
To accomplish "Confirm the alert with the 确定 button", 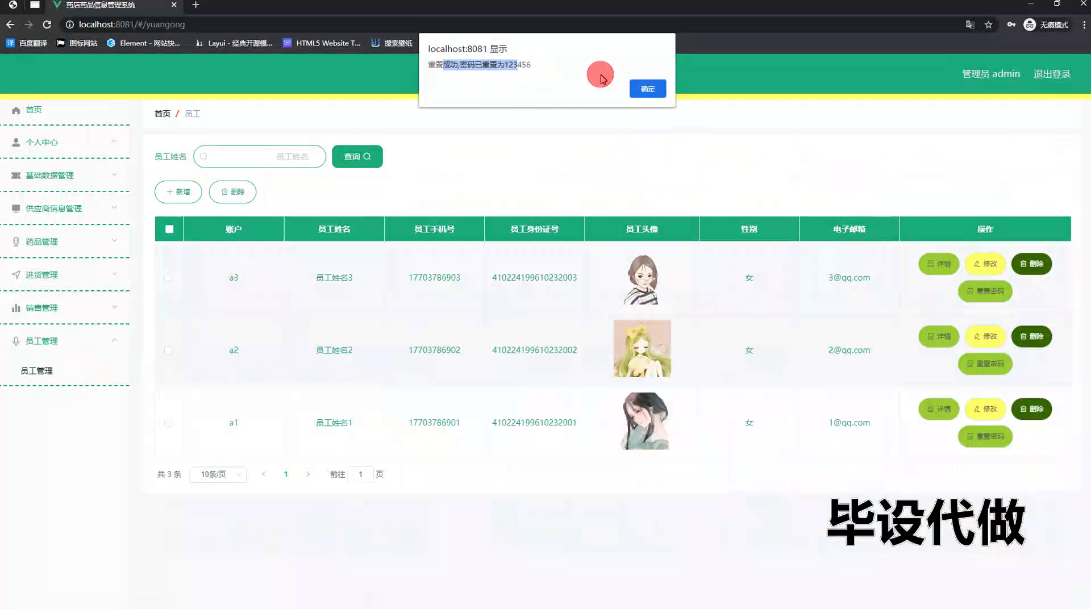I will 647,89.
